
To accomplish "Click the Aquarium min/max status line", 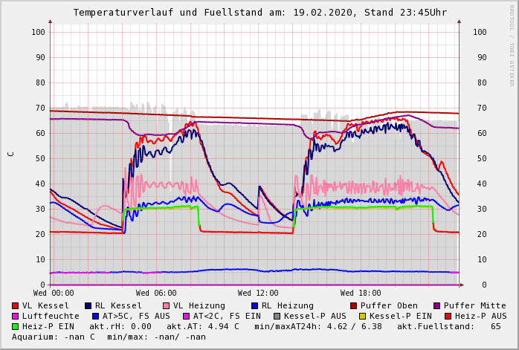I will click(x=109, y=337).
